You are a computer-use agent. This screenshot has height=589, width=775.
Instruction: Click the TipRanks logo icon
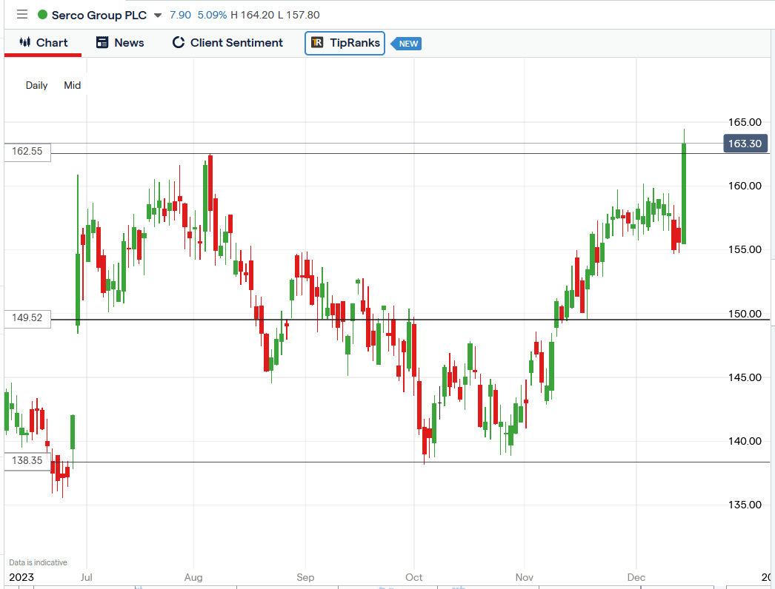click(317, 42)
